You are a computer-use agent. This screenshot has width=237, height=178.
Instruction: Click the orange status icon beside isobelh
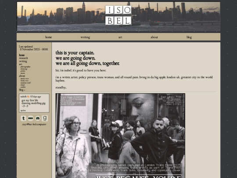point(28,97)
